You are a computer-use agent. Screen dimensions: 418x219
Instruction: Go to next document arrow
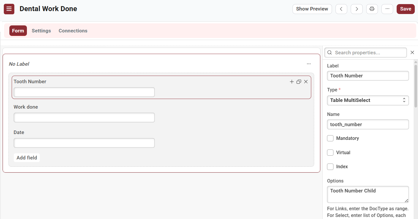pyautogui.click(x=357, y=9)
